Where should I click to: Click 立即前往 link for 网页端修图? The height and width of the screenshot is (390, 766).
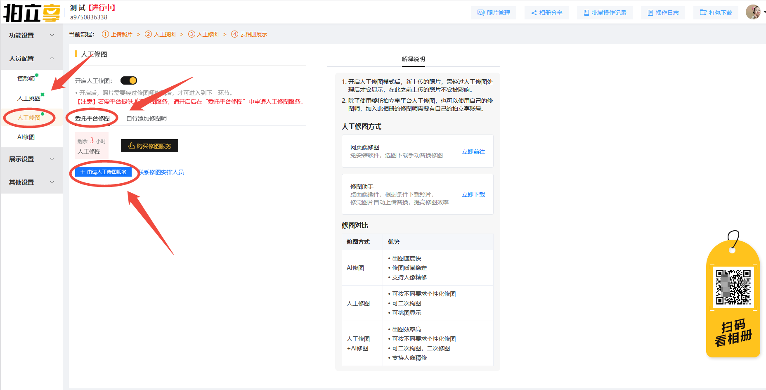(x=473, y=151)
